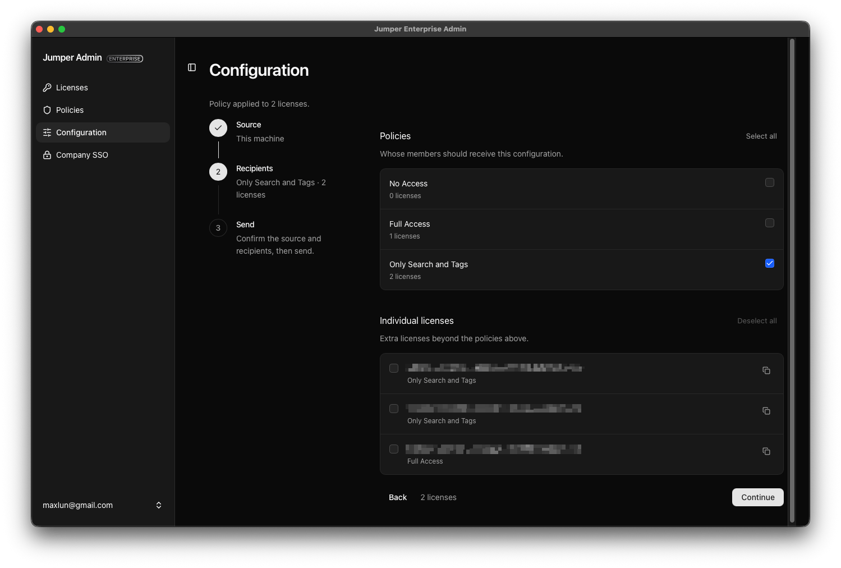Image resolution: width=841 pixels, height=568 pixels.
Task: Click the Policies section heading
Action: point(395,136)
